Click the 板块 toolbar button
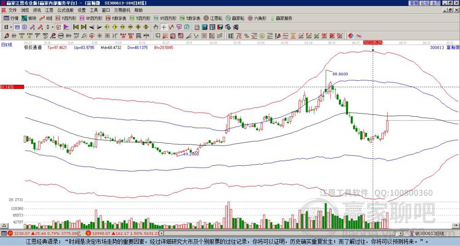460x246 pixels. click(29, 18)
